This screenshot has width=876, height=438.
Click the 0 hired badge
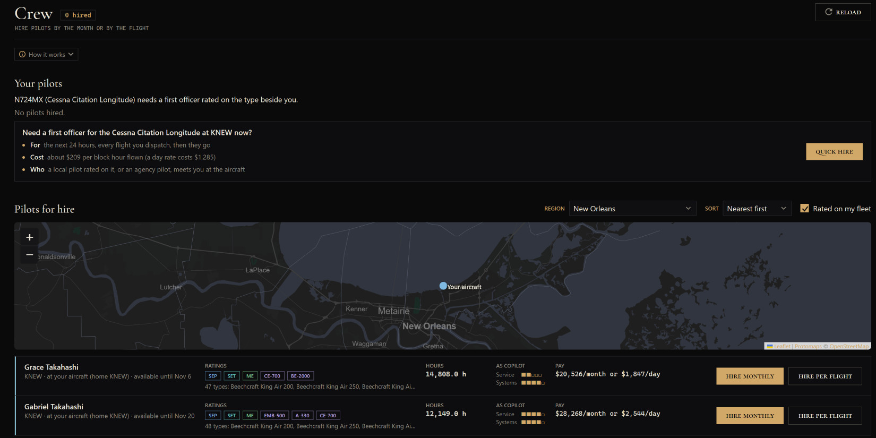coord(78,15)
